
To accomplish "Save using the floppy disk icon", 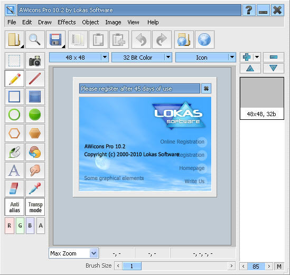I will (x=55, y=40).
